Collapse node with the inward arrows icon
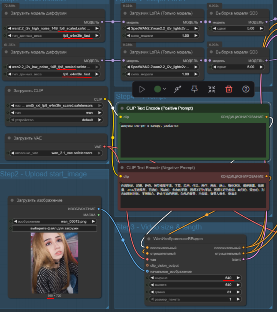Screen dimensions: 277x312 212,89
